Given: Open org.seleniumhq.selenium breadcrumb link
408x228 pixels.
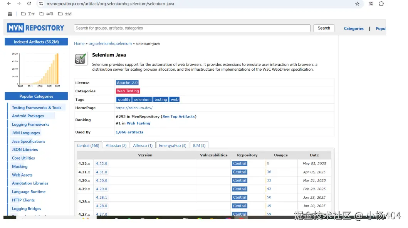Looking at the screenshot, I should tap(110, 43).
